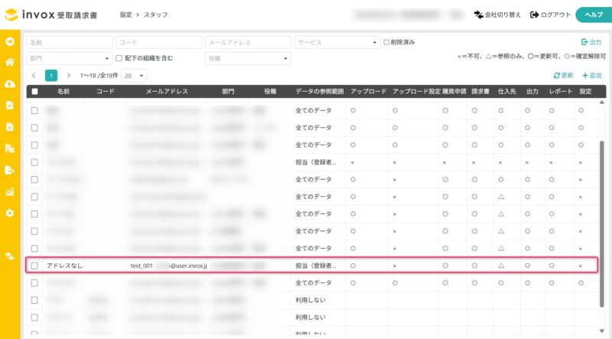Click the アップロード設定 column header

[x=416, y=91]
